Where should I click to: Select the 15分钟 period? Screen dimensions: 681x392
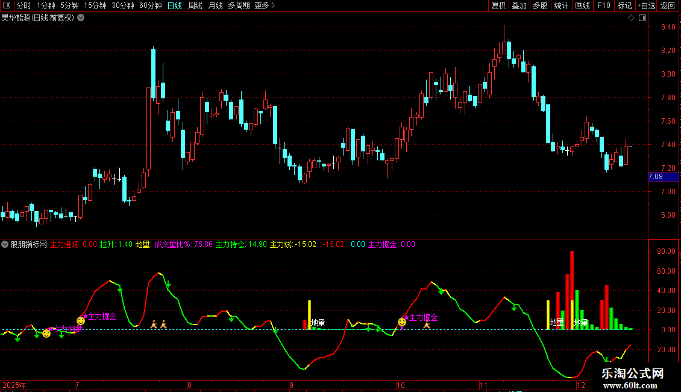click(x=95, y=5)
